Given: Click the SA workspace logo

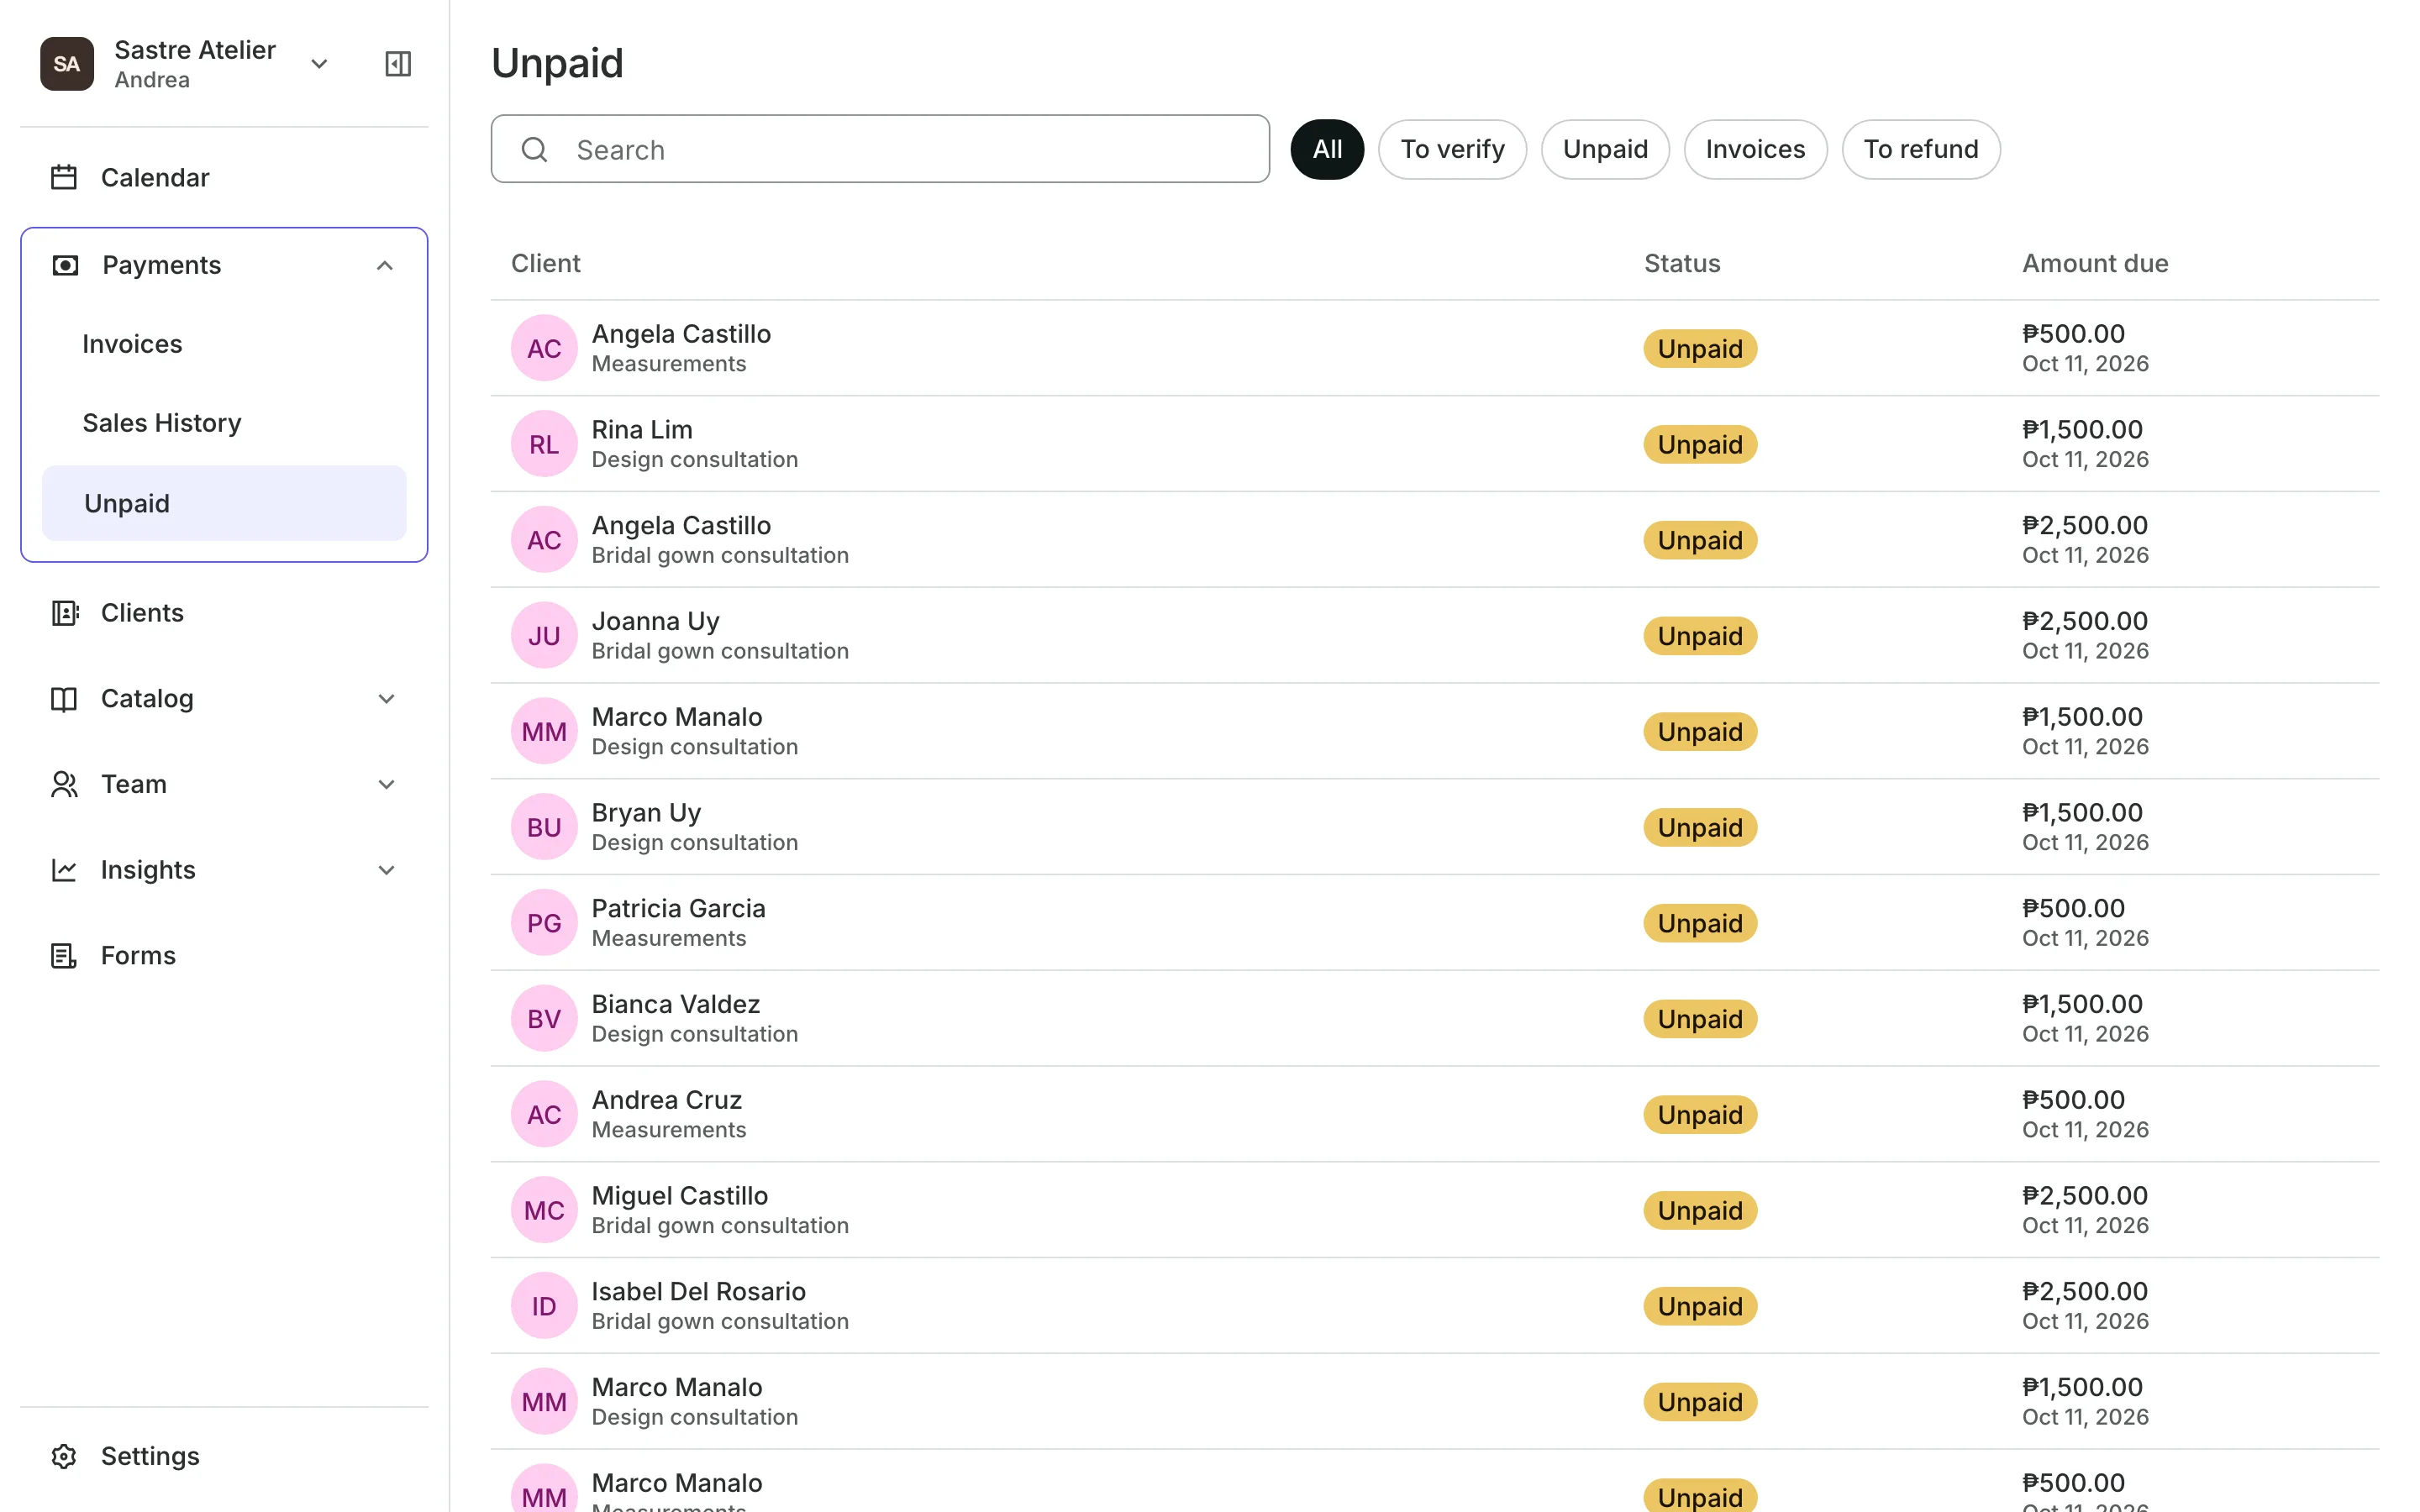Looking at the screenshot, I should coord(67,64).
